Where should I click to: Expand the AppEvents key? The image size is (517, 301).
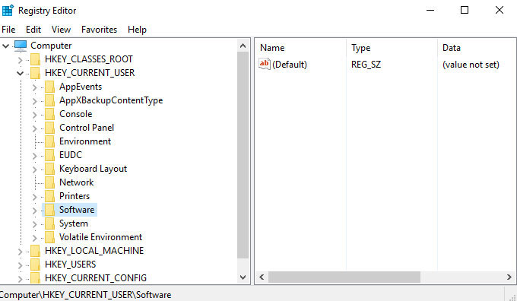coord(35,87)
